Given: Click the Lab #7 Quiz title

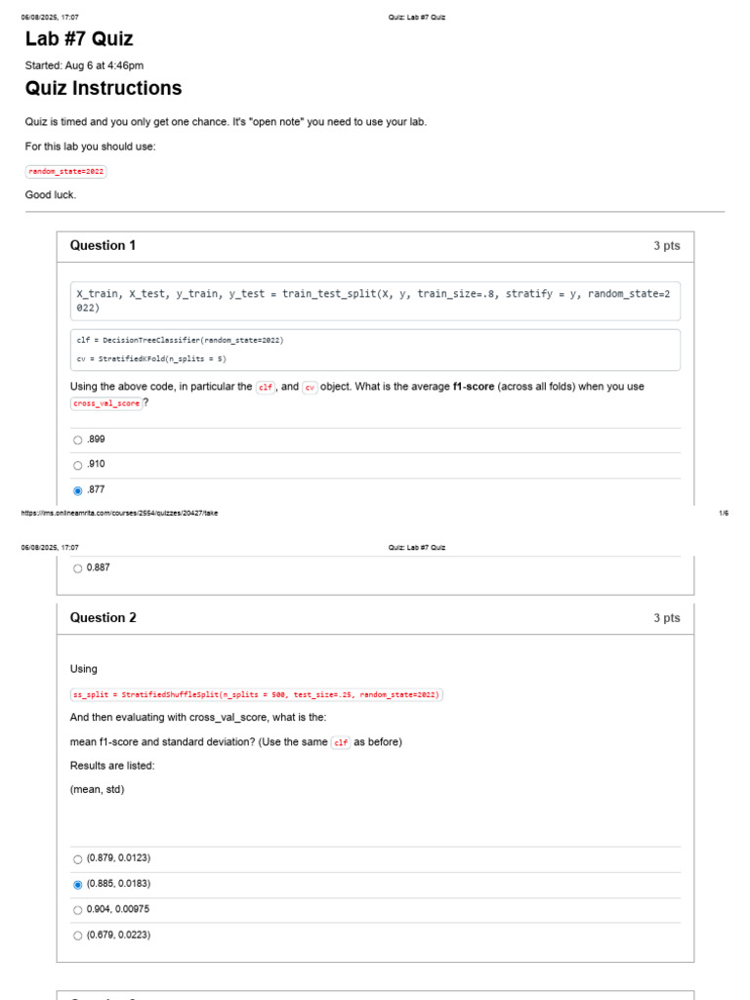Looking at the screenshot, I should point(79,39).
